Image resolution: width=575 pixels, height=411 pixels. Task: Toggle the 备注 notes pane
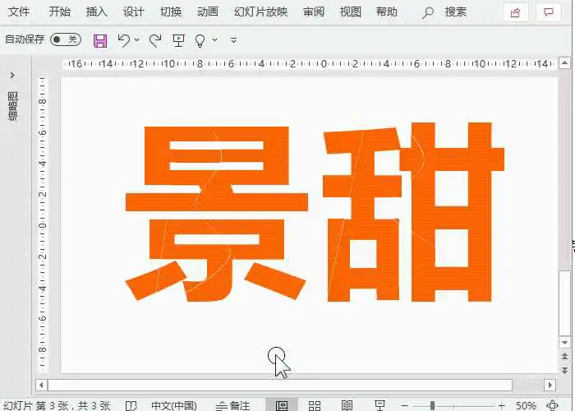click(x=232, y=405)
